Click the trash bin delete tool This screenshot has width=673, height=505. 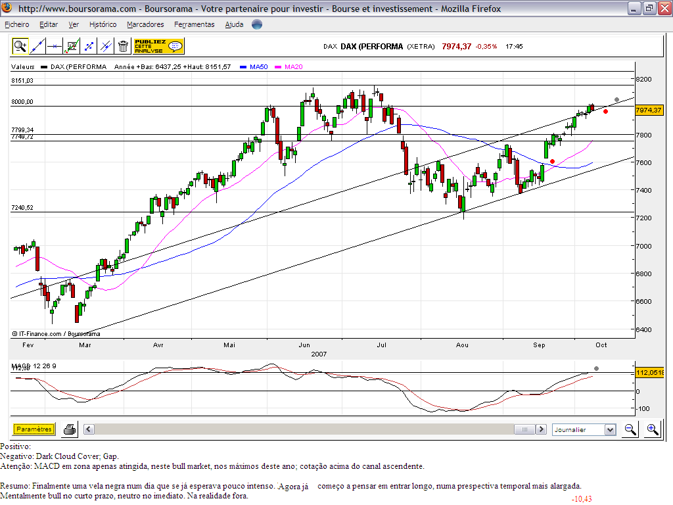(x=123, y=46)
